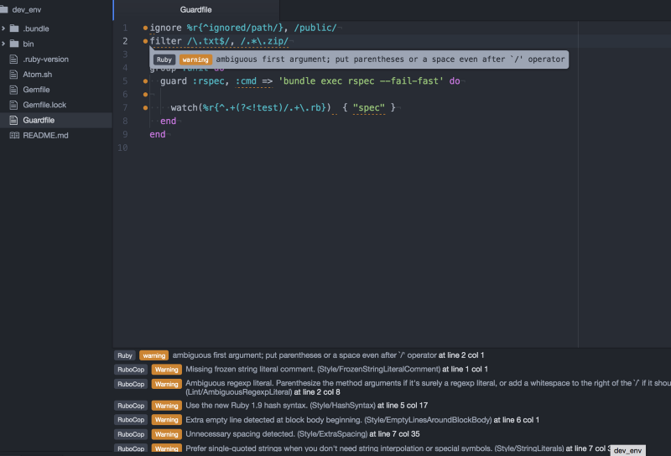The width and height of the screenshot is (671, 456).
Task: Click Warning badge beside 'Unnecessary spacing detected'
Action: (166, 434)
